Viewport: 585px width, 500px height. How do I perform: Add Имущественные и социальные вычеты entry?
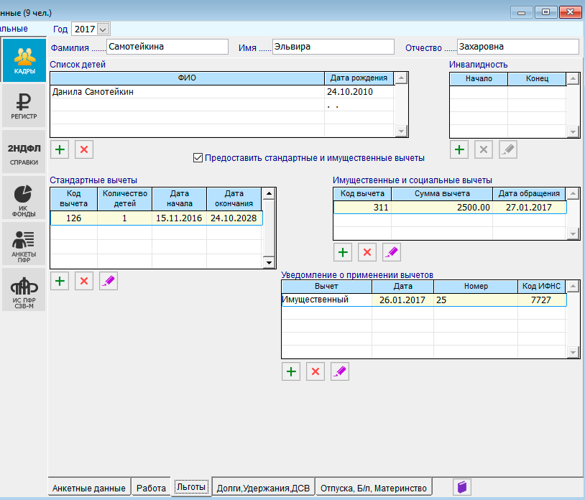[x=343, y=252]
